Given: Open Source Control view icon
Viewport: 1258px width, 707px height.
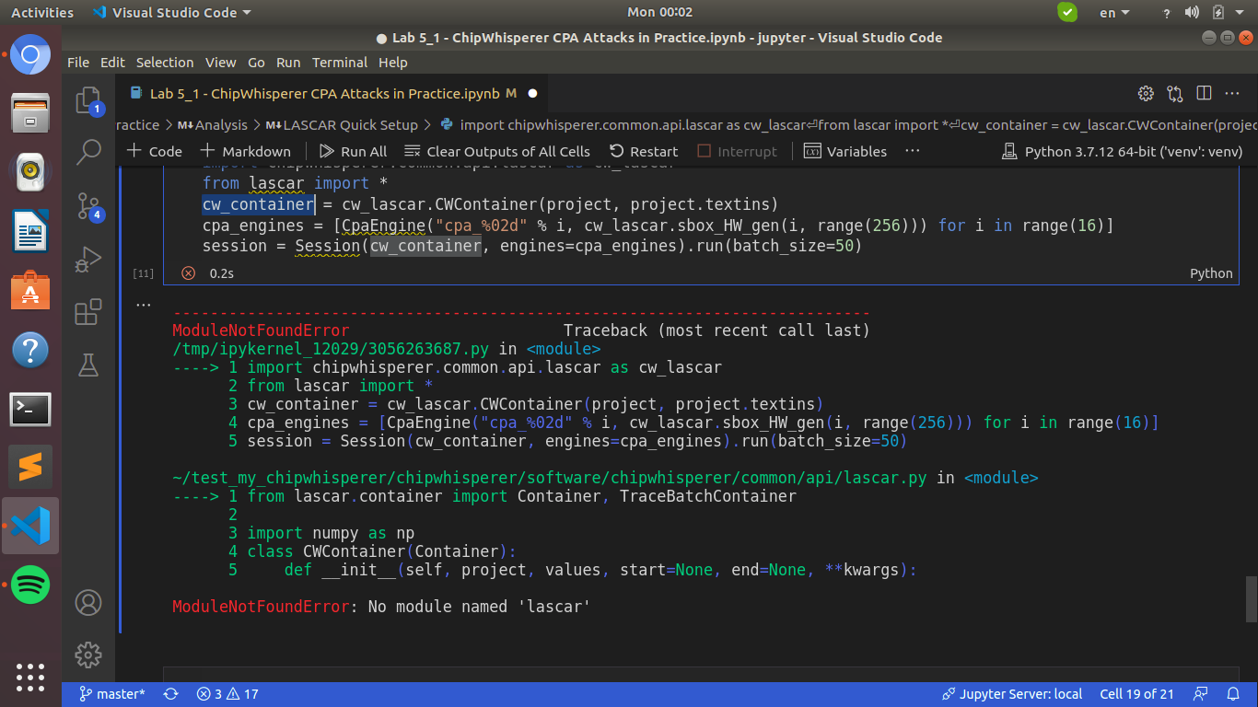Looking at the screenshot, I should click(x=88, y=206).
